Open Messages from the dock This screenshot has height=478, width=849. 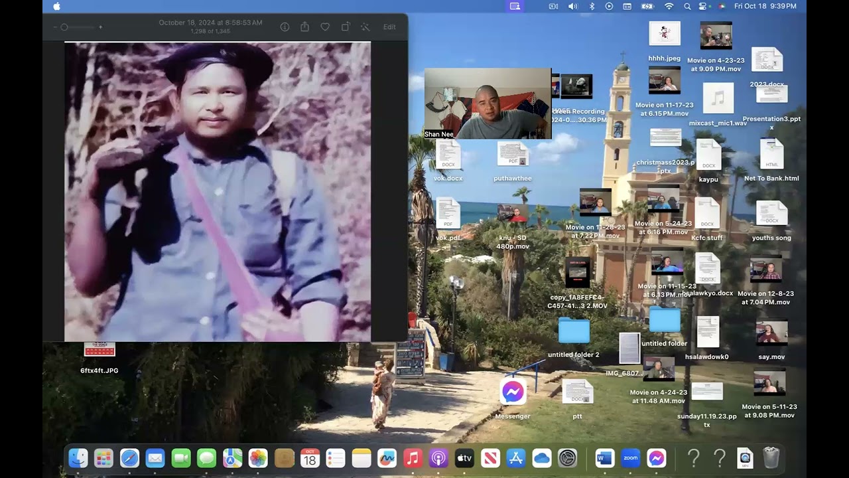coord(207,458)
